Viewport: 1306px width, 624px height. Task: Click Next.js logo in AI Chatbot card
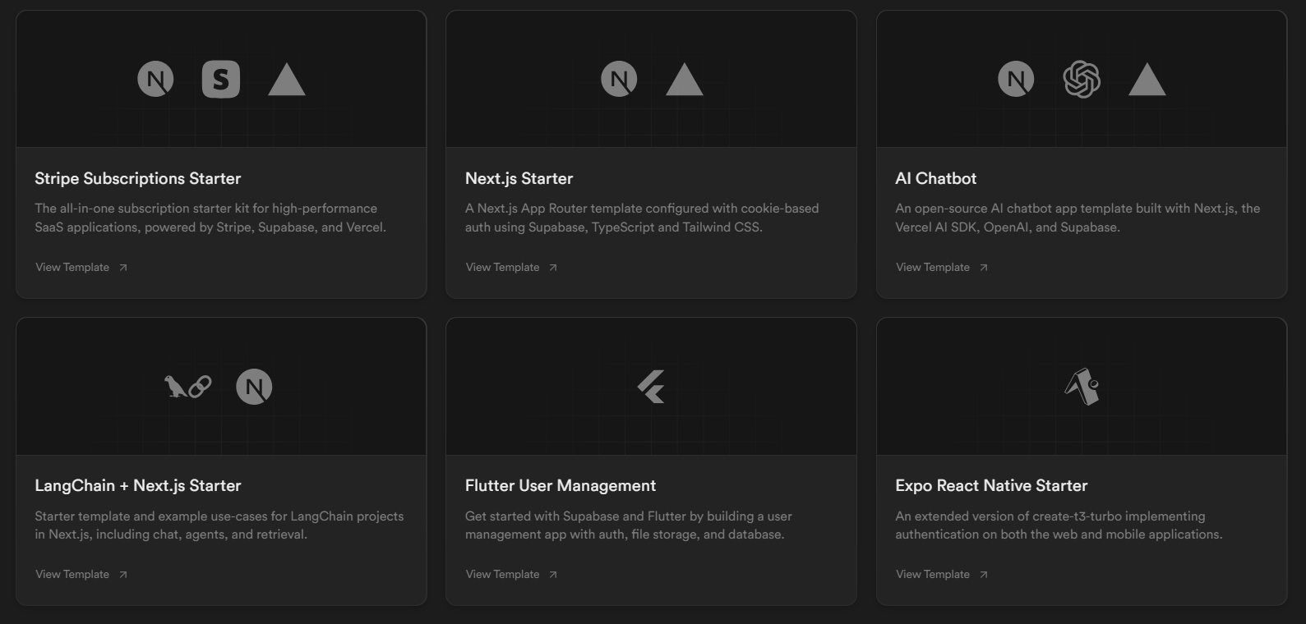1016,80
